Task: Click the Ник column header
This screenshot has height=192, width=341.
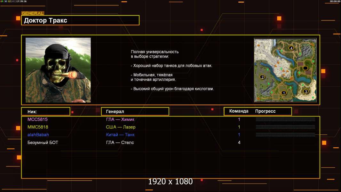Action: [x=45, y=111]
